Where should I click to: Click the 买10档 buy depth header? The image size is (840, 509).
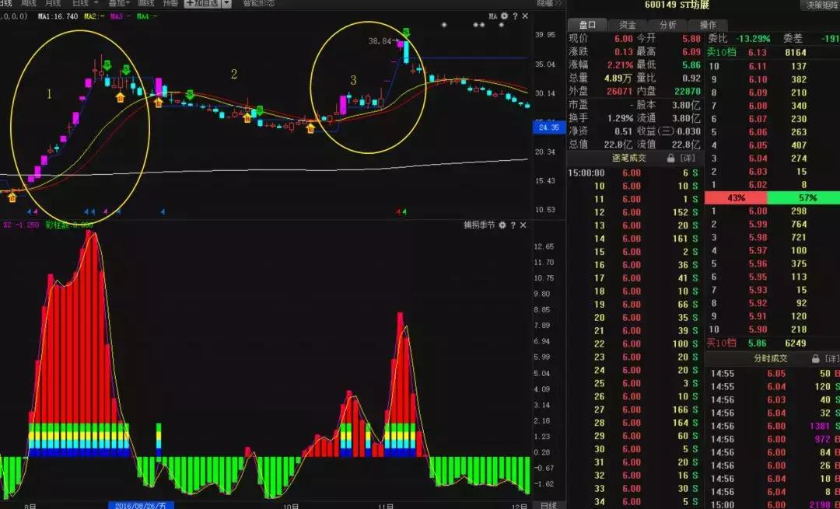coord(721,343)
